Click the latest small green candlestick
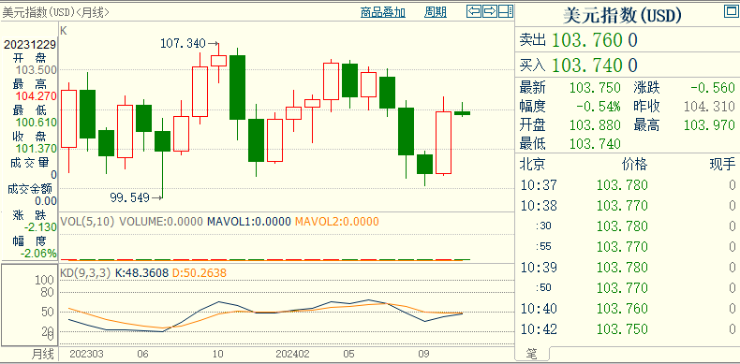The height and width of the screenshot is (364, 740). pos(462,112)
